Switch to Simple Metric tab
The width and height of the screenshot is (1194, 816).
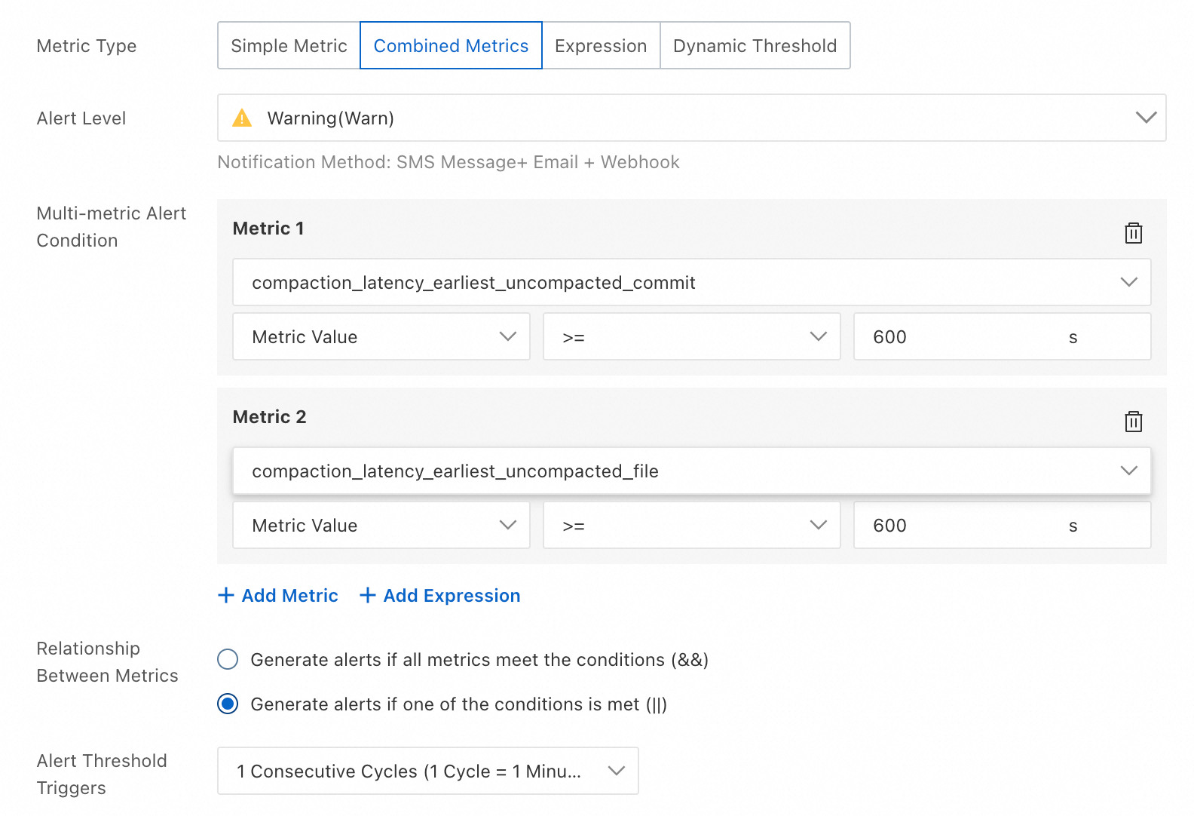tap(289, 46)
